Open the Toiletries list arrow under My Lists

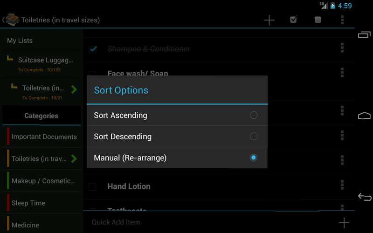pos(74,89)
